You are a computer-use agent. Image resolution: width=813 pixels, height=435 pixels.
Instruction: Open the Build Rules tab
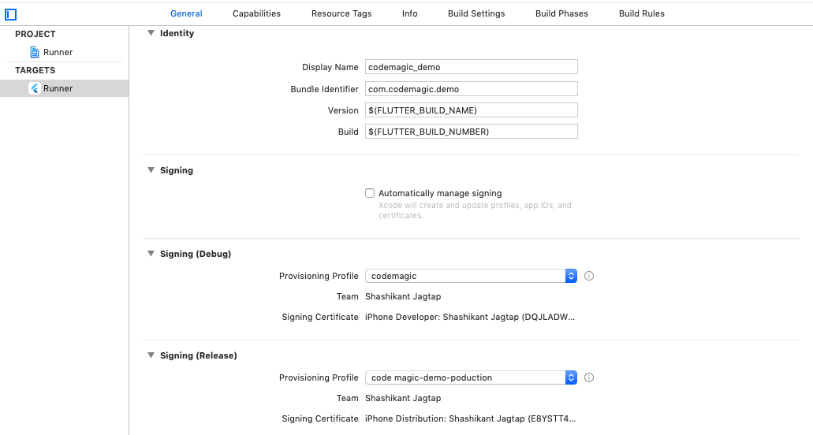[x=641, y=13]
